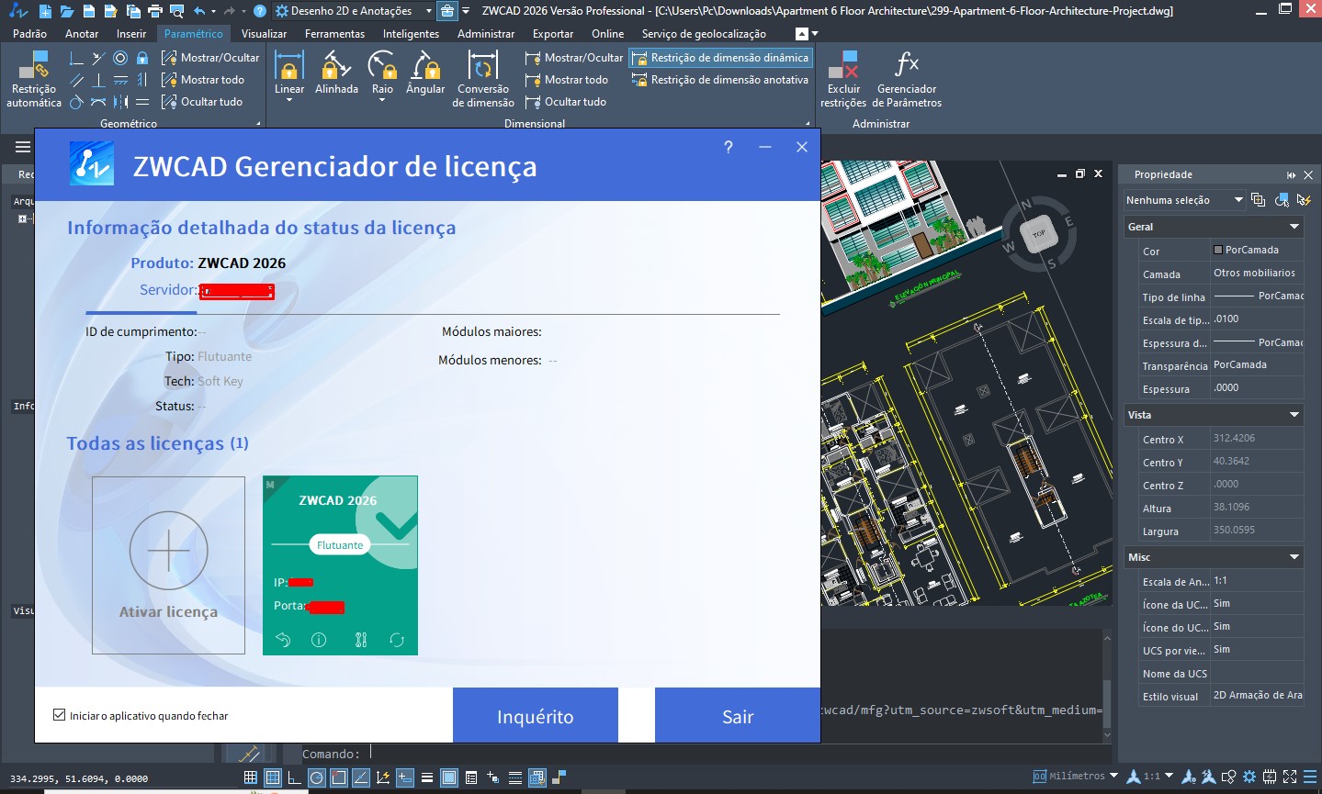
Task: Click the Camada value 'Otros mobiliarios'
Action: [1255, 273]
